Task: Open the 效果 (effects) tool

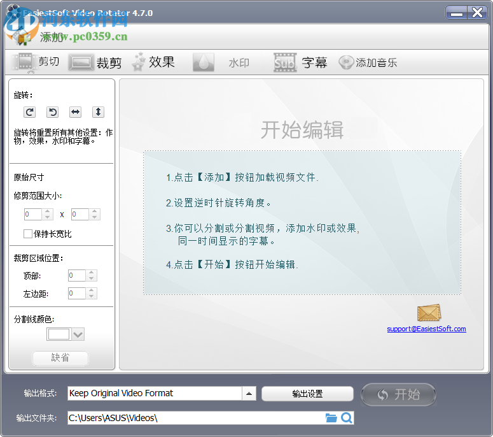Action: [153, 62]
